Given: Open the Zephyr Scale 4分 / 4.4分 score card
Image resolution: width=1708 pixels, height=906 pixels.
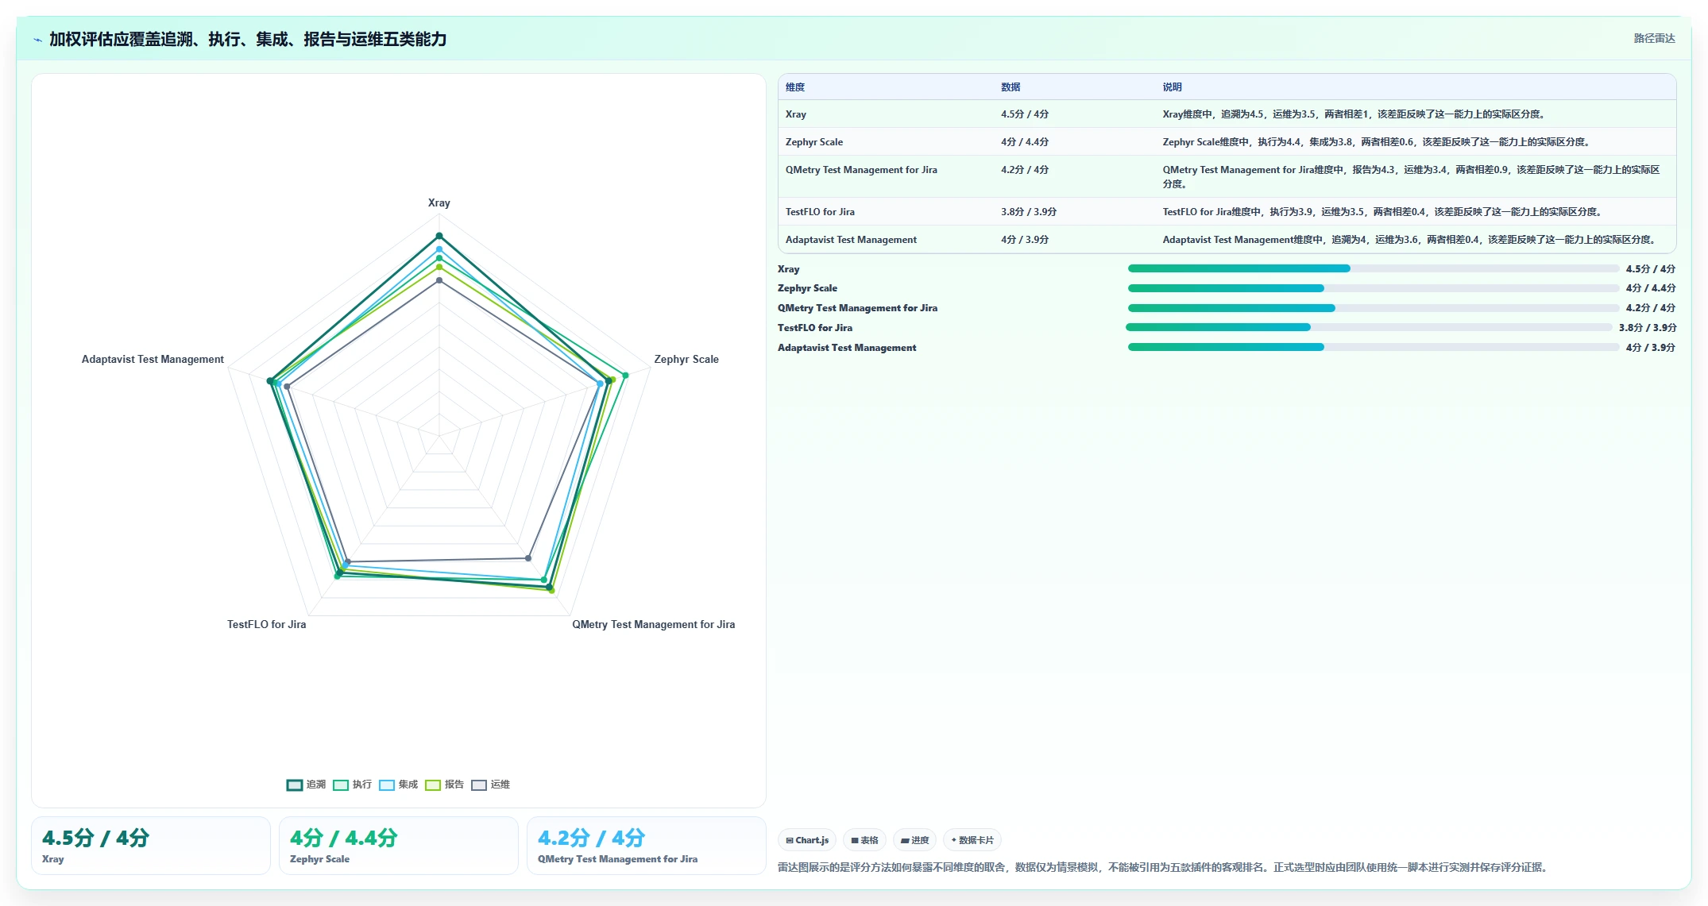Looking at the screenshot, I should pos(399,846).
